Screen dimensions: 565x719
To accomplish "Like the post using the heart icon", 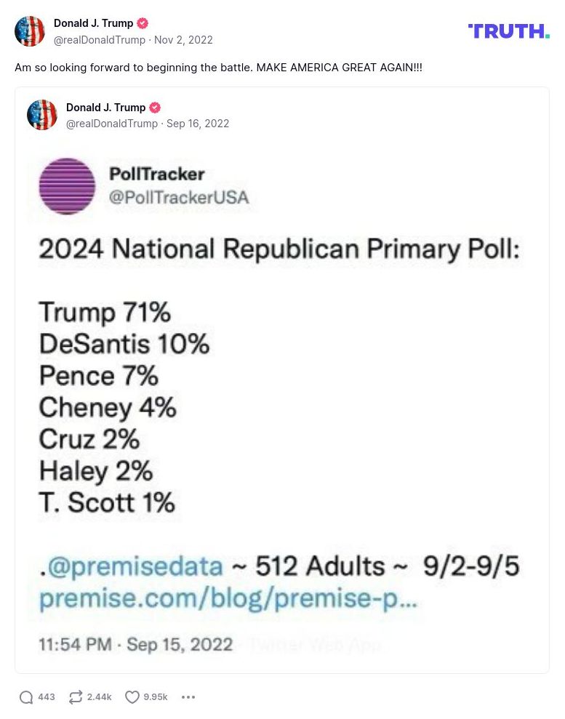I will pos(132,696).
